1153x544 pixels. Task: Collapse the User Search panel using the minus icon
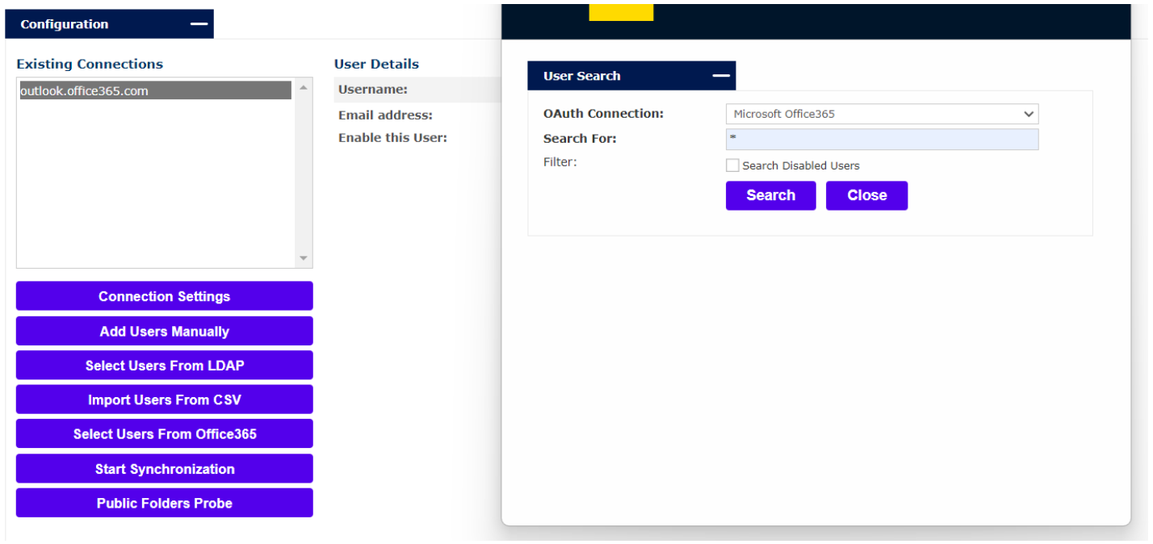pos(720,76)
